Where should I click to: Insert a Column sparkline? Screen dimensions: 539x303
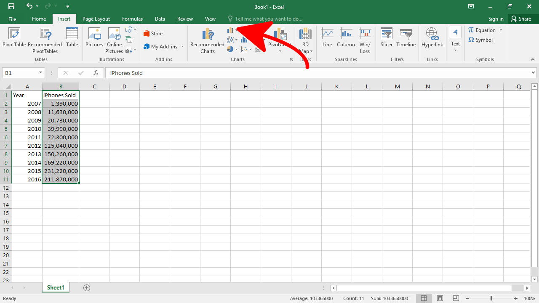[346, 37]
